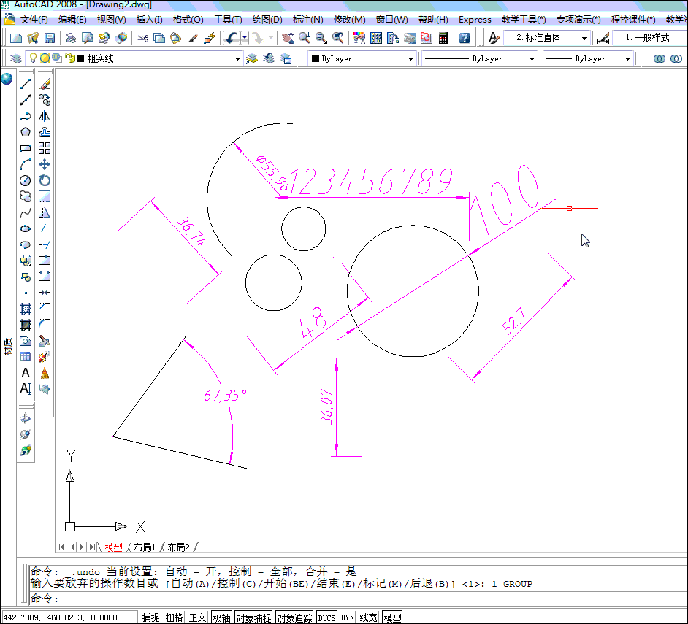This screenshot has height=624, width=688.
Task: Open the 标注(N) menu
Action: [307, 20]
